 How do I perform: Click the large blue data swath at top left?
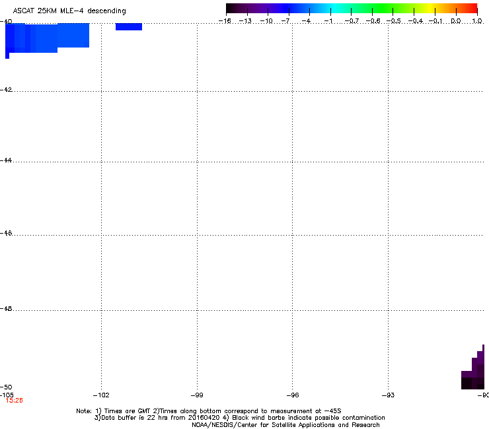point(47,38)
